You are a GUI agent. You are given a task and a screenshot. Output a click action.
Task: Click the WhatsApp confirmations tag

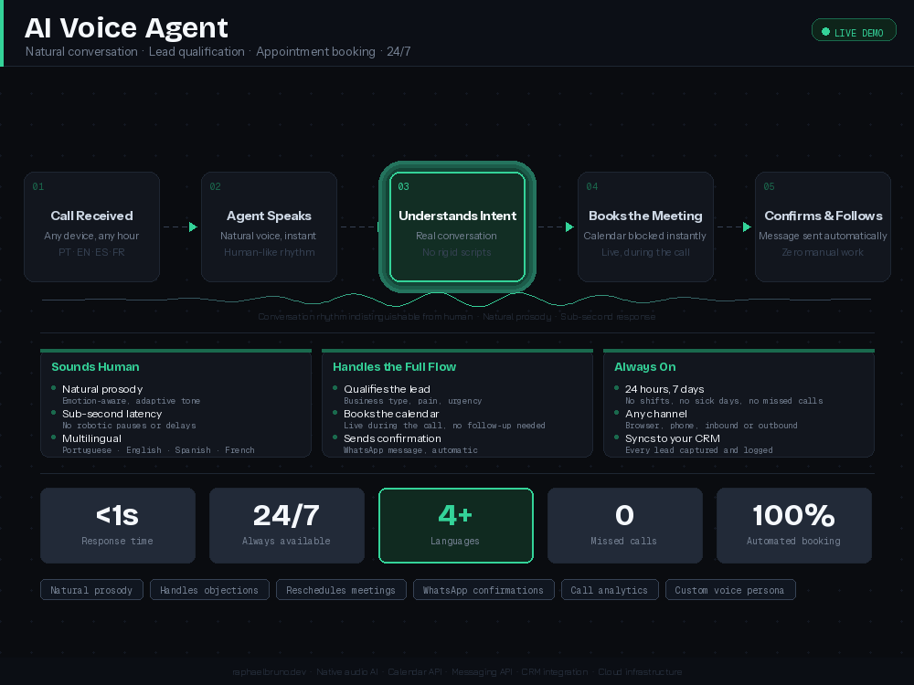484,589
